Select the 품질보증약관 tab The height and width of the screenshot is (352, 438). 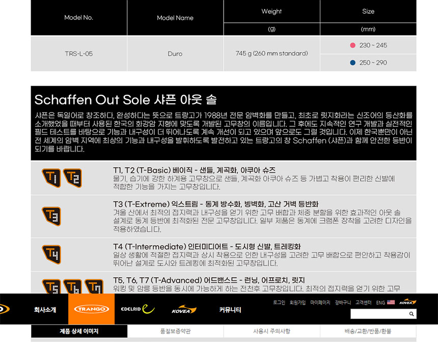pyautogui.click(x=175, y=331)
